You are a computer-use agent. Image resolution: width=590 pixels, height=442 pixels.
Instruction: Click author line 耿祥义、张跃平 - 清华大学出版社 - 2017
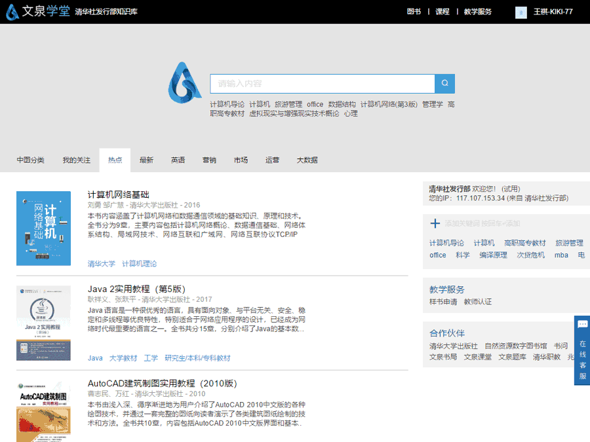(x=149, y=299)
